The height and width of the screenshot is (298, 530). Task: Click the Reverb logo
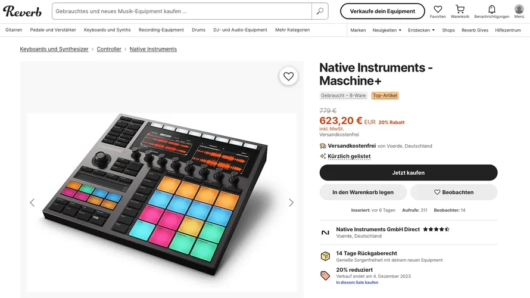click(x=22, y=11)
